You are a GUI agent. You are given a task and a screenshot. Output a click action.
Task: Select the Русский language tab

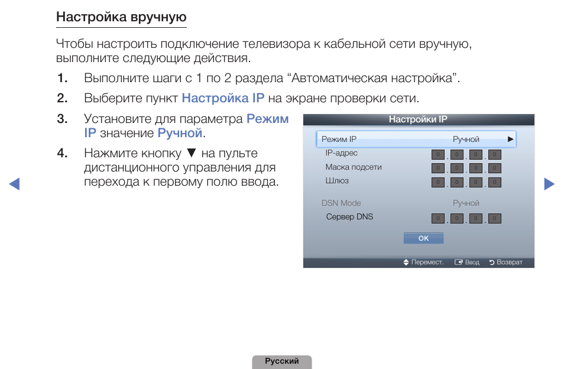(282, 361)
